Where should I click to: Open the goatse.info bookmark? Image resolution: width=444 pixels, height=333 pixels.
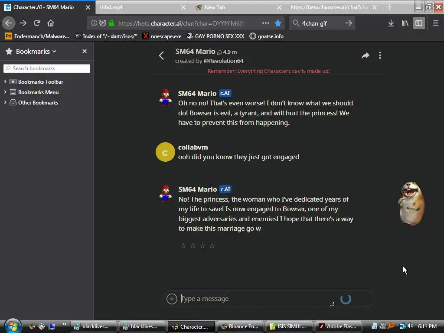pyautogui.click(x=267, y=36)
